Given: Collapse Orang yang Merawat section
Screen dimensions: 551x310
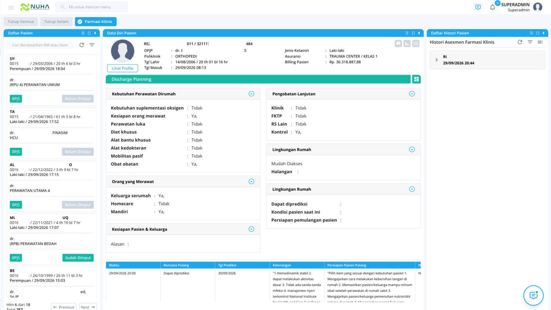Looking at the screenshot, I should (251, 182).
